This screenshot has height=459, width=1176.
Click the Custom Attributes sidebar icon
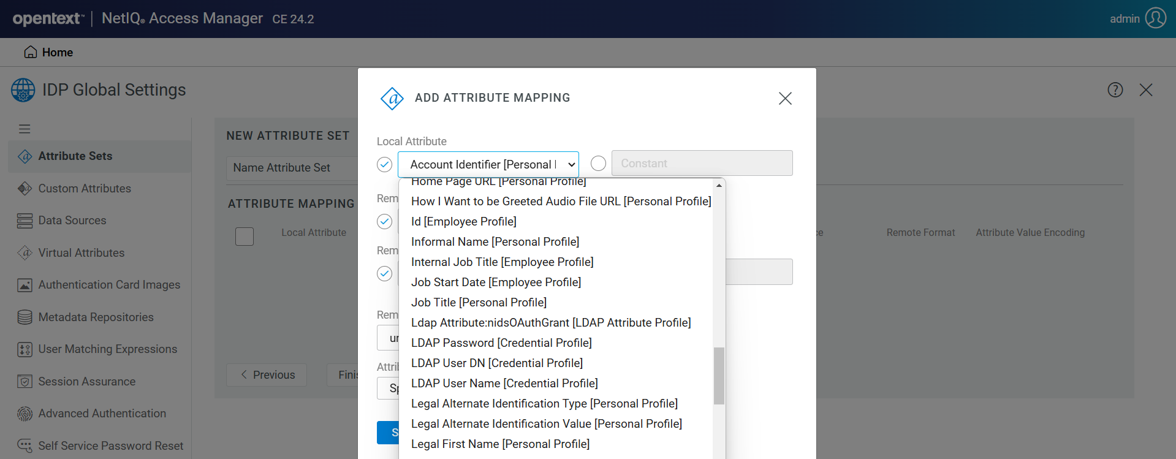click(25, 188)
